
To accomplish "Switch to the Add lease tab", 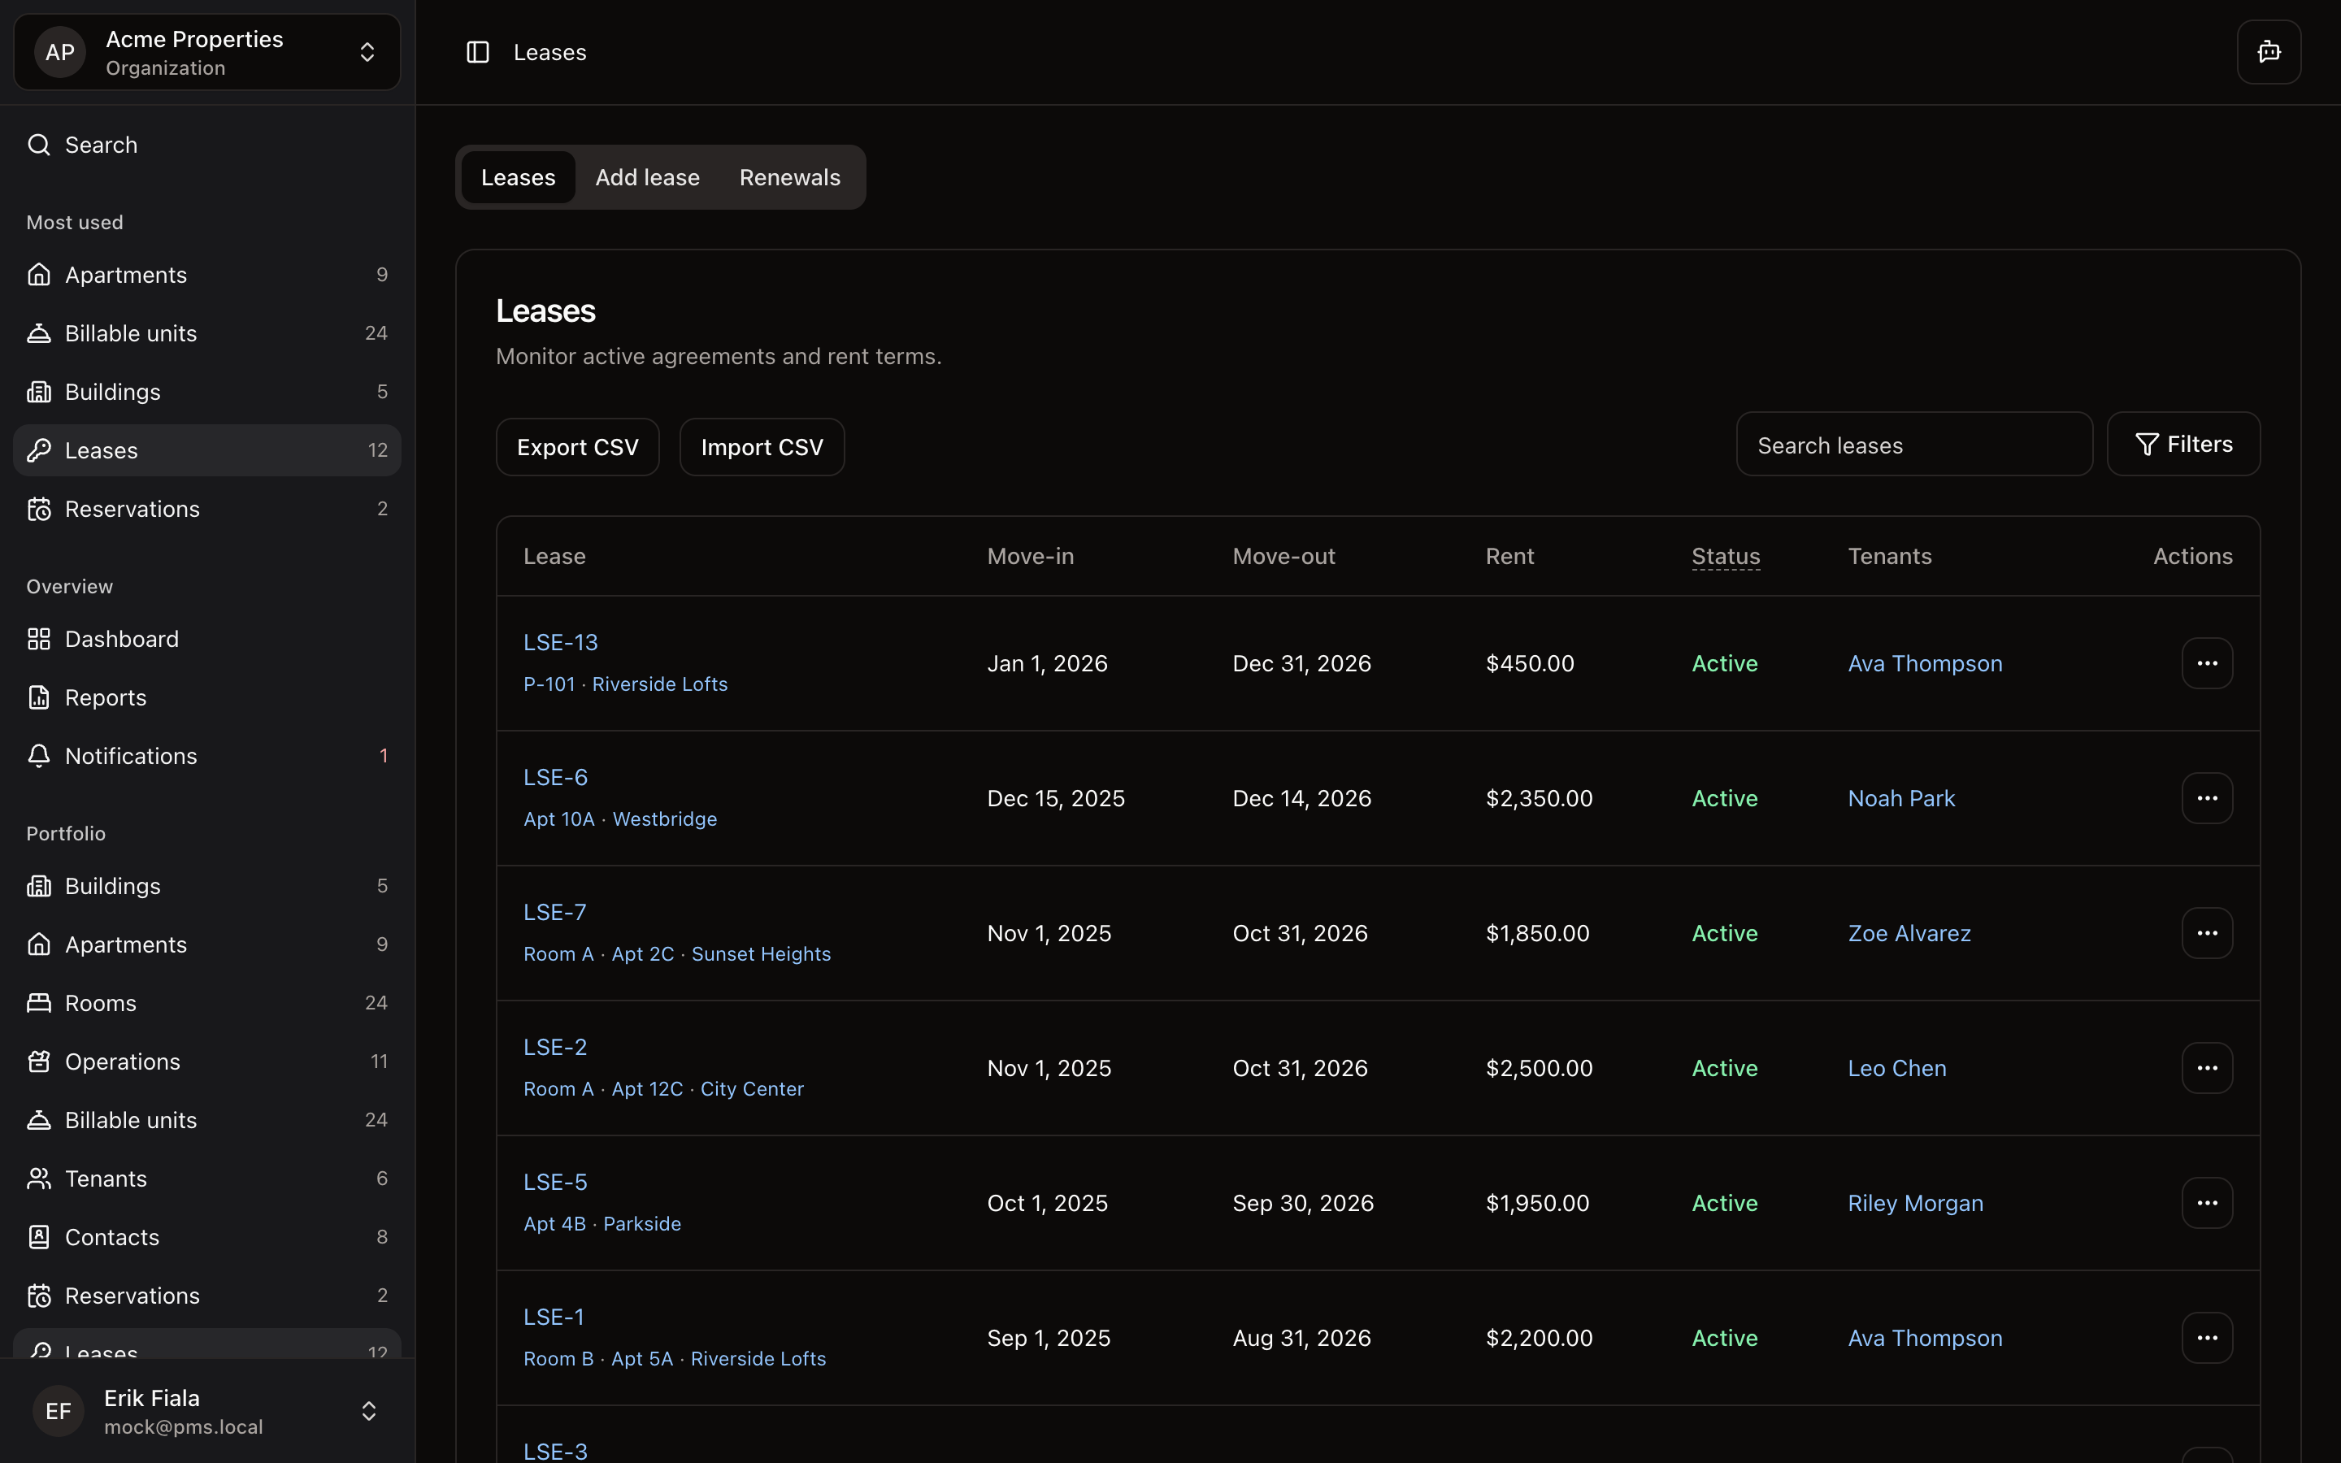I will coord(647,177).
